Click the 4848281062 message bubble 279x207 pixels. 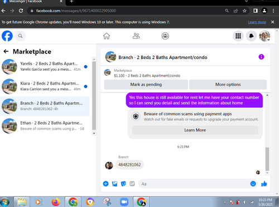[x=129, y=165]
